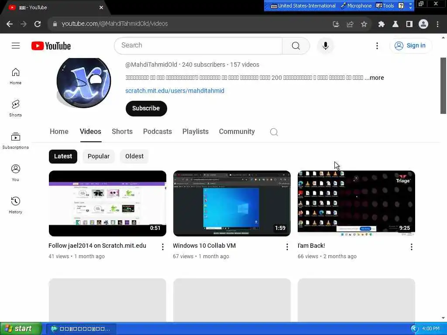This screenshot has width=447, height=335.
Task: Switch to the channel Shorts tab
Action: click(x=122, y=132)
